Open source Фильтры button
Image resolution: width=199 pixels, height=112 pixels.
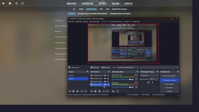[106, 68]
